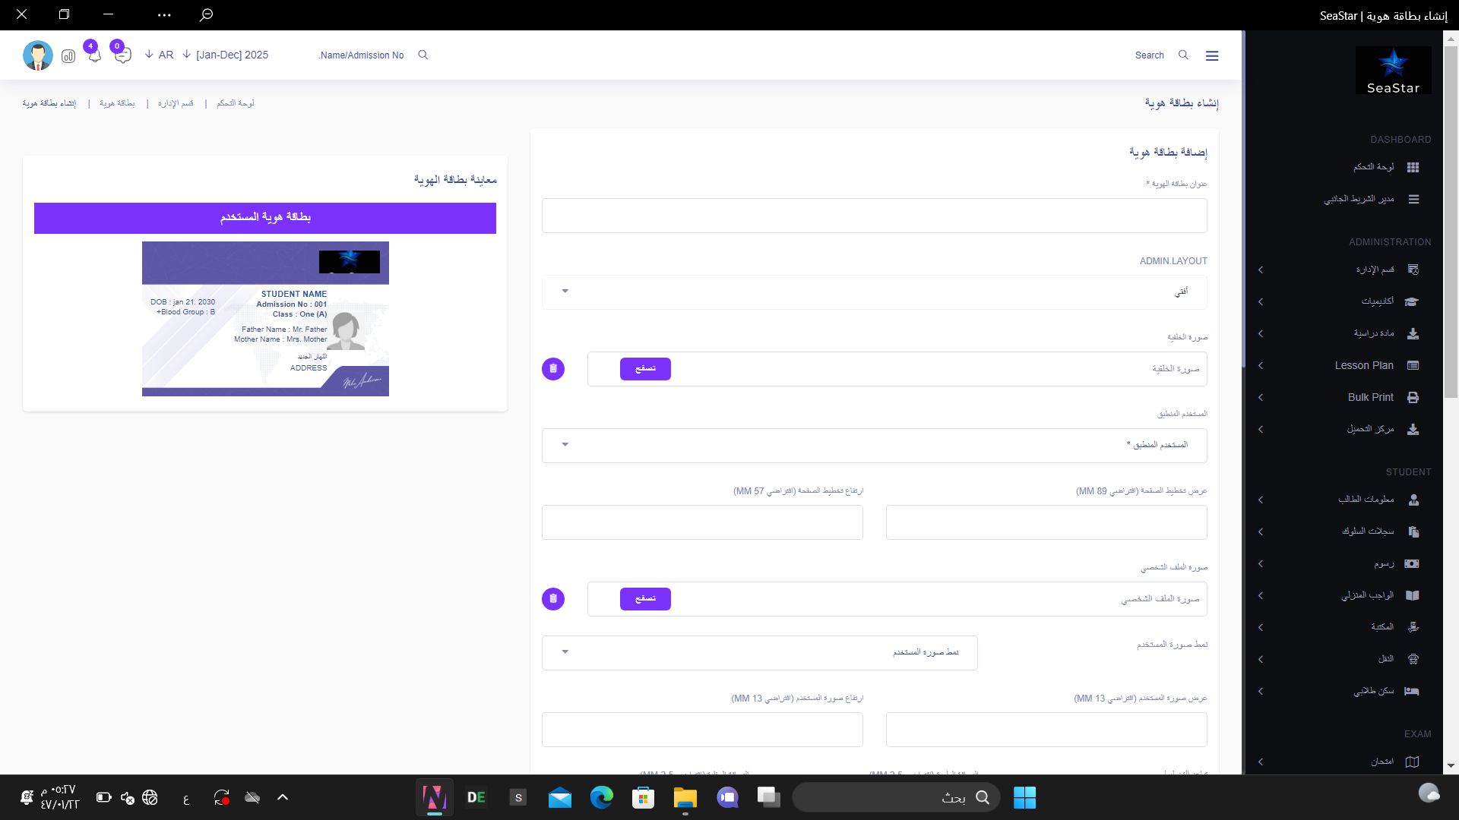Delete the background image with trash icon
Image resolution: width=1459 pixels, height=820 pixels.
pos(553,369)
